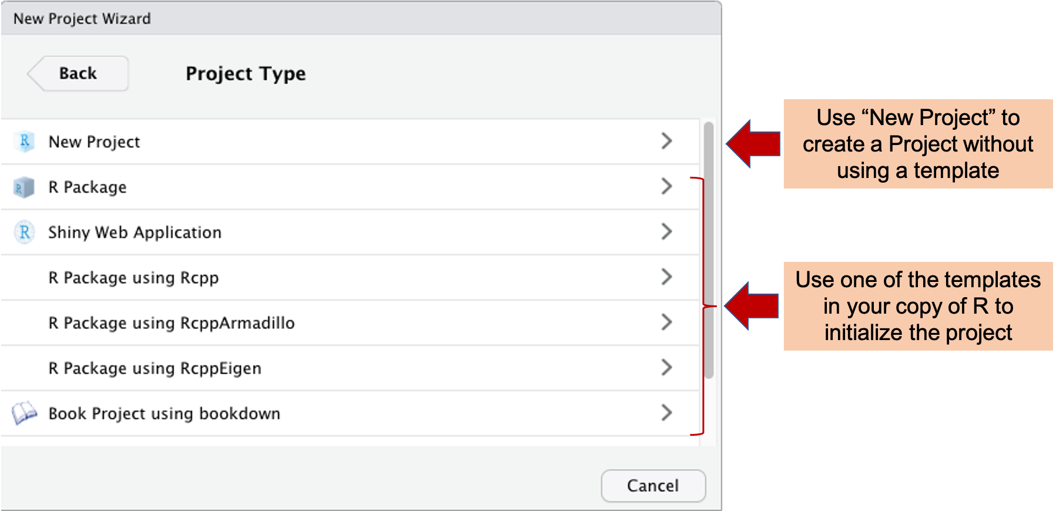The height and width of the screenshot is (511, 1056).
Task: Select Shiny Web Application
Action: (x=135, y=232)
